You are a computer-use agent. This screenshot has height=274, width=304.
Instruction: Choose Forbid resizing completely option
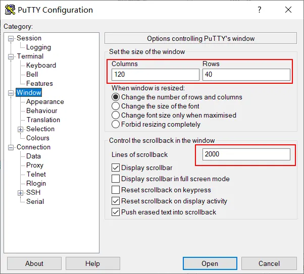116,124
